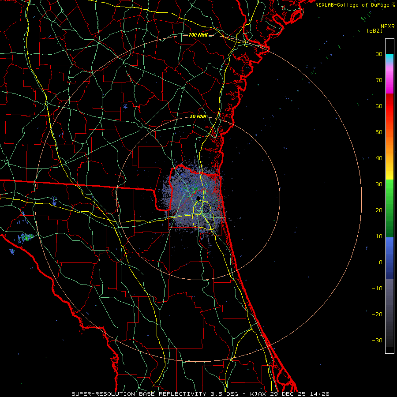Click the 70 dBZ scale value
The height and width of the screenshot is (397, 397).
(x=379, y=80)
